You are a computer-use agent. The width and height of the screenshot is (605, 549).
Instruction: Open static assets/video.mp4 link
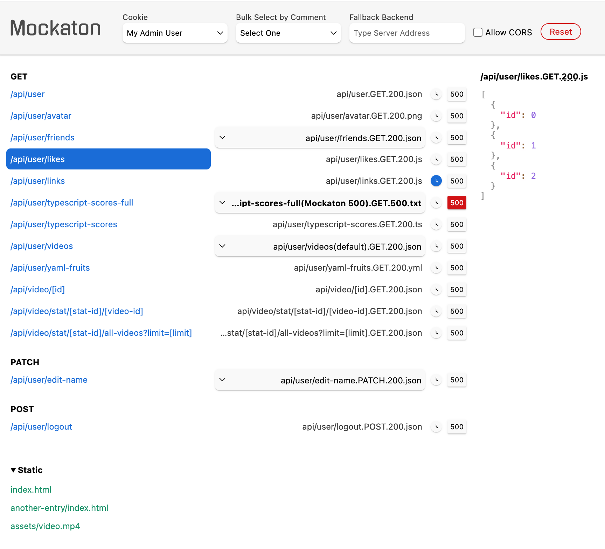45,526
